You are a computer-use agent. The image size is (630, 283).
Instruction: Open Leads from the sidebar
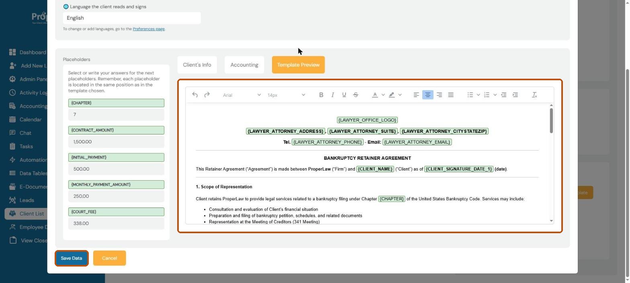tap(21, 200)
